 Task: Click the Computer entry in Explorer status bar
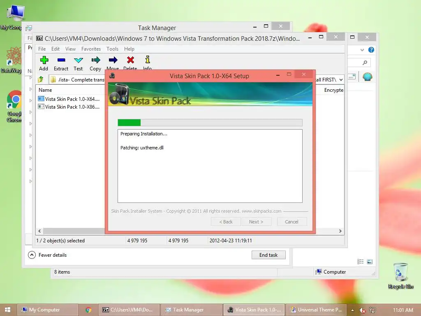(331, 272)
